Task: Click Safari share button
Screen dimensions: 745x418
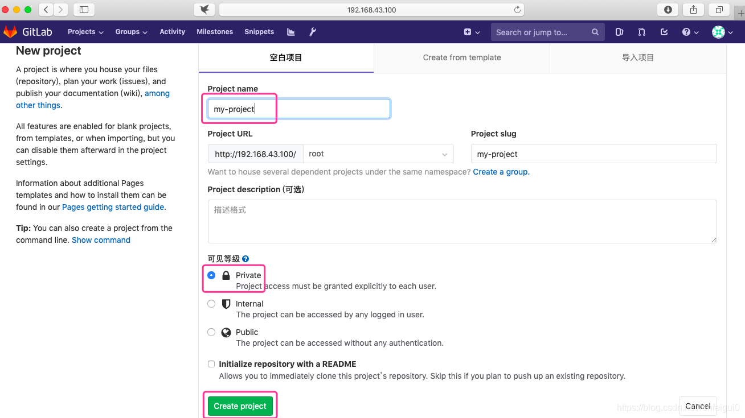Action: click(693, 9)
